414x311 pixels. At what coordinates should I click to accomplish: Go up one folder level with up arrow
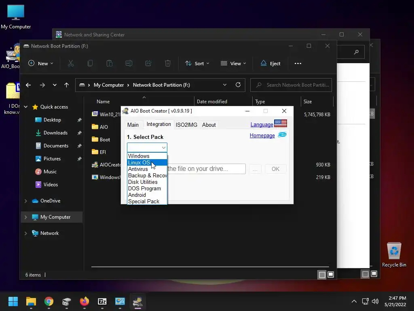pyautogui.click(x=67, y=85)
